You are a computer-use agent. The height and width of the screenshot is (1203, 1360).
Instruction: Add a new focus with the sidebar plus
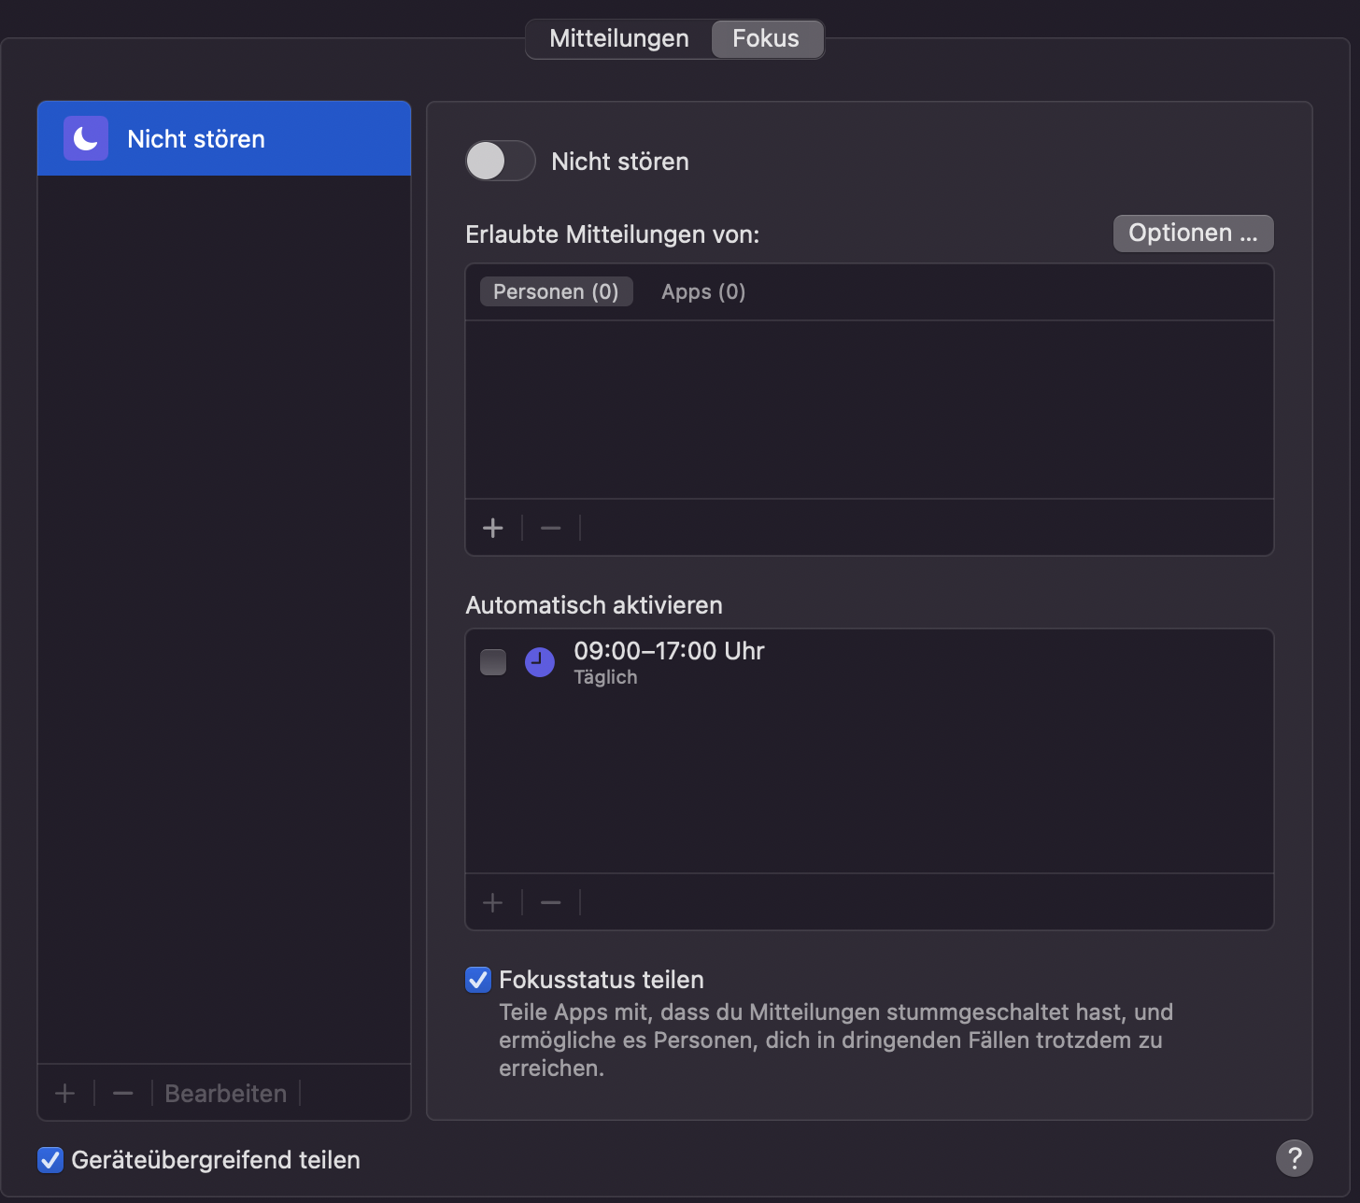65,1093
